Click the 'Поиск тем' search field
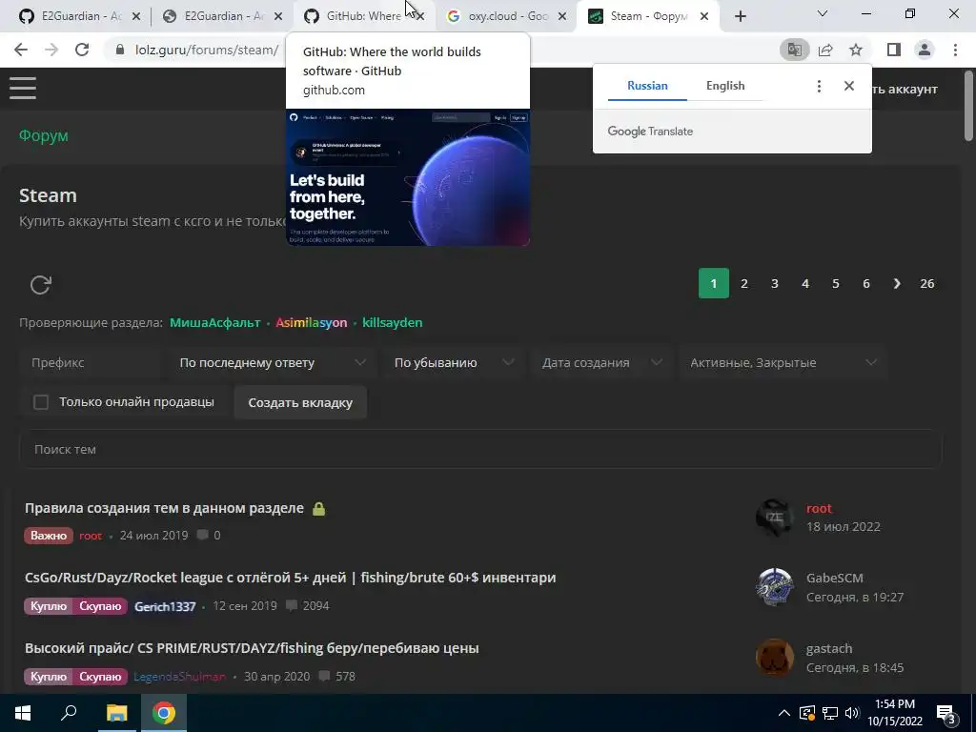 480,449
